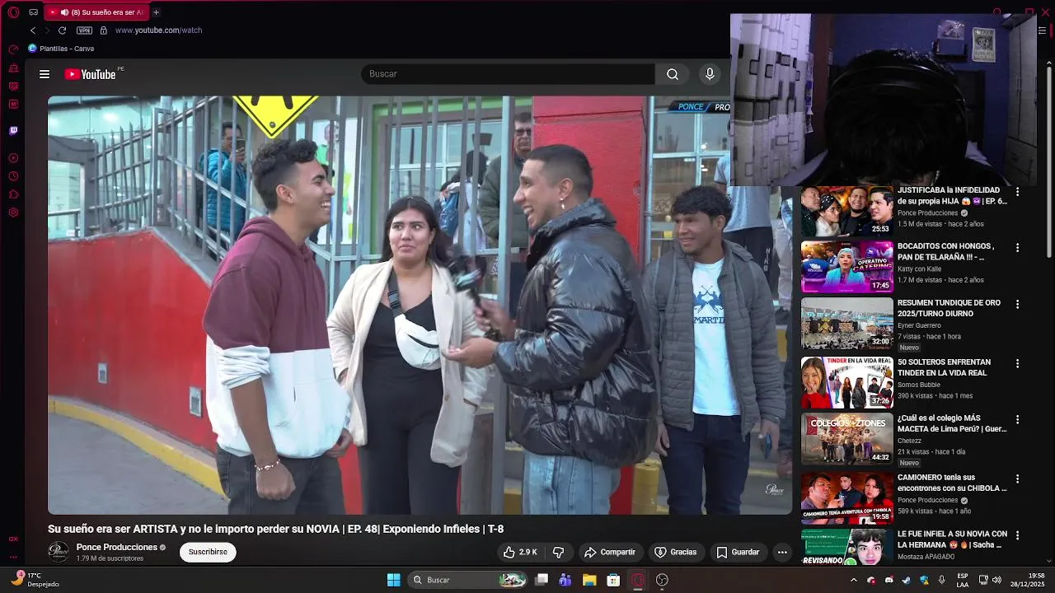The width and height of the screenshot is (1055, 593).
Task: Open BOCADITOS CON HONGOS 17:45 thumbnail
Action: 846,267
